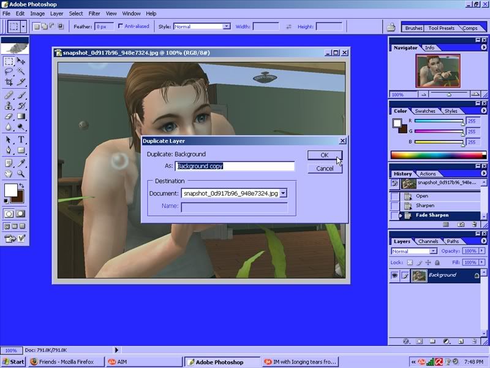
Task: Select the Healing Brush tool
Action: coord(9,95)
